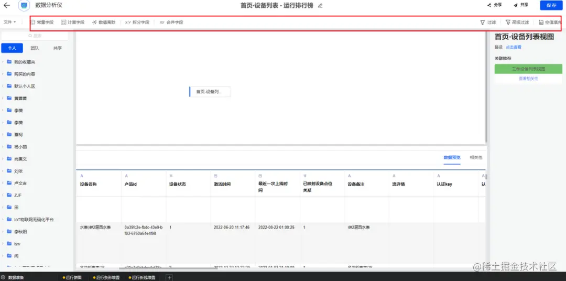Click the 共享 button beside 保存
The image size is (566, 281).
521,5
